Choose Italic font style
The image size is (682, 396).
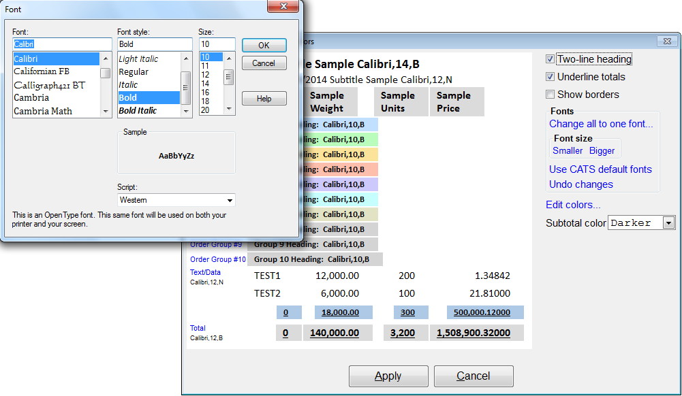pyautogui.click(x=149, y=84)
